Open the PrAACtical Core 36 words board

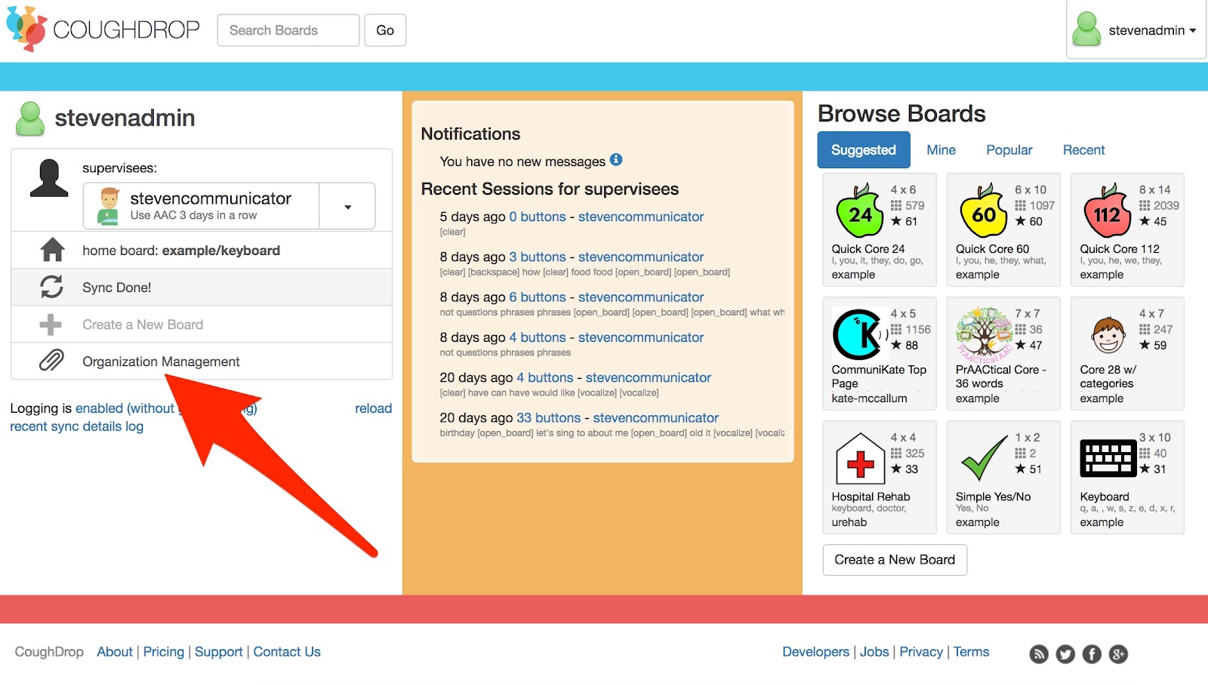click(x=1003, y=354)
